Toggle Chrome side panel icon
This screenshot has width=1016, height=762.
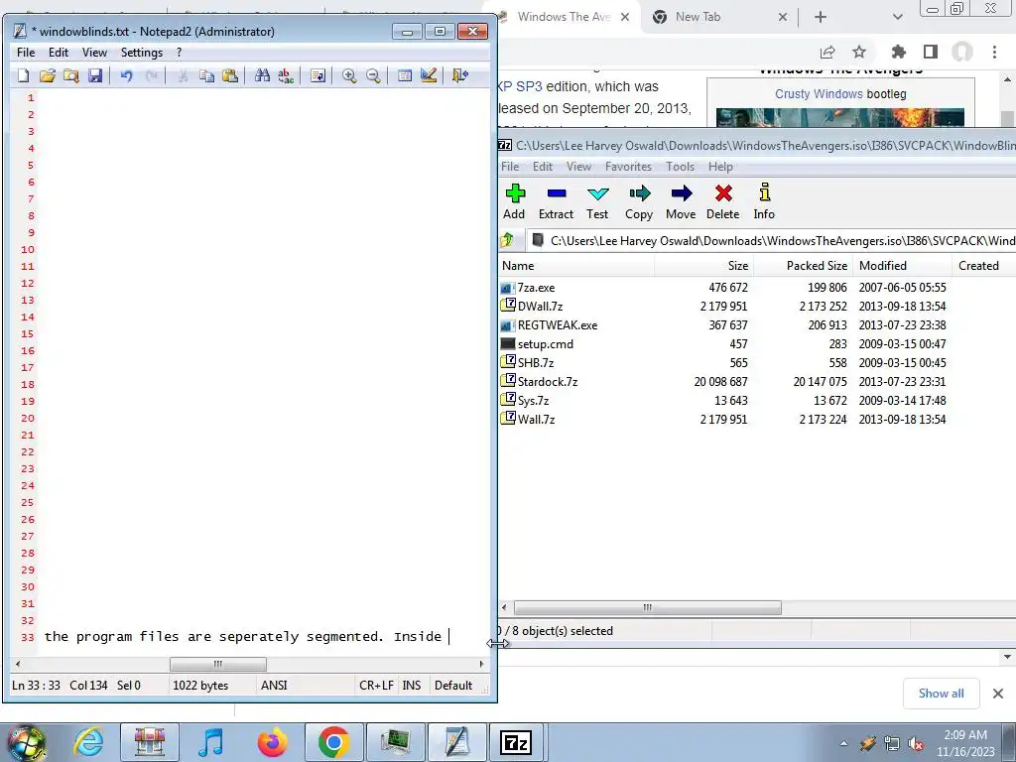coord(931,52)
